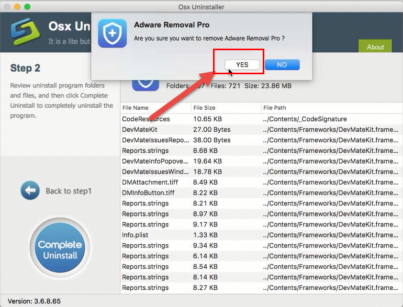Viewport: 403px width, 307px height.
Task: Click the Back to step1 label
Action: click(69, 191)
